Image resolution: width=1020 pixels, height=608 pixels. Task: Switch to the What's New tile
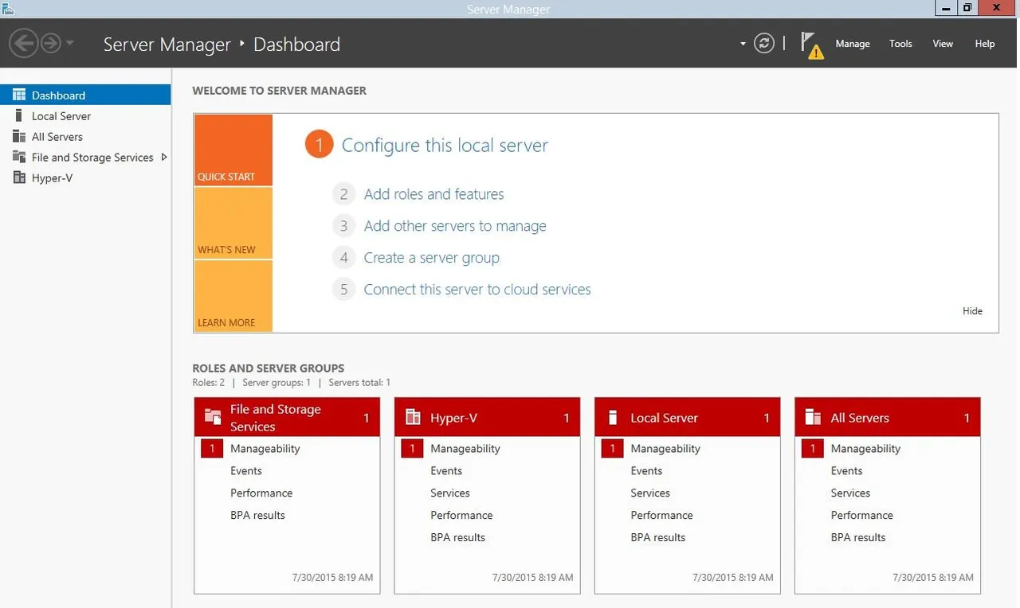[x=233, y=223]
